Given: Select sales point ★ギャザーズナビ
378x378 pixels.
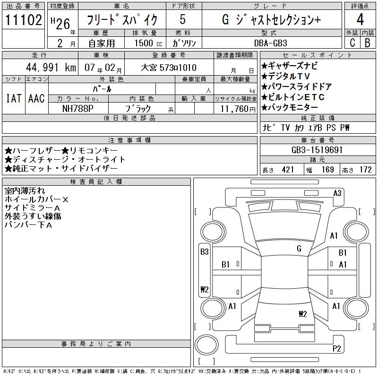Looking at the screenshot, I should coord(289,66).
